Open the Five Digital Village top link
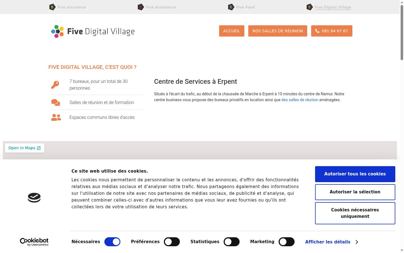The height and width of the screenshot is (253, 404). click(x=333, y=7)
